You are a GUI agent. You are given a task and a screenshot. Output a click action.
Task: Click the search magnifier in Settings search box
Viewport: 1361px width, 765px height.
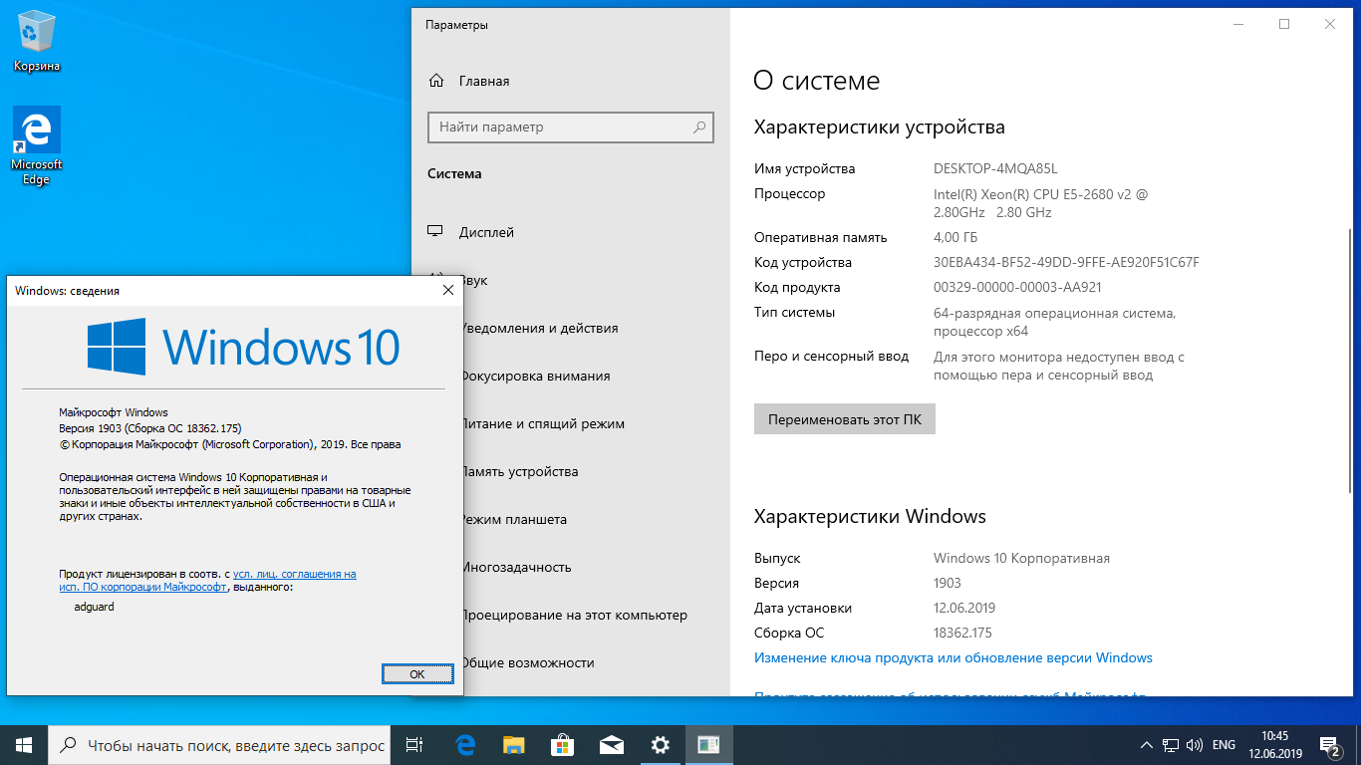point(699,127)
